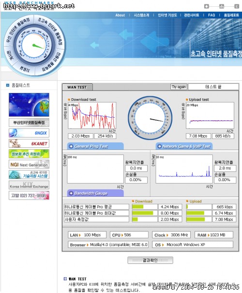Click the E language icon in header
The height and width of the screenshot is (293, 242).
(237, 6)
